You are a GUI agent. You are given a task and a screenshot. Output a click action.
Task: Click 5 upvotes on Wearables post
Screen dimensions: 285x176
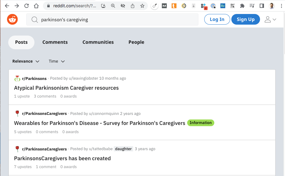point(23,132)
